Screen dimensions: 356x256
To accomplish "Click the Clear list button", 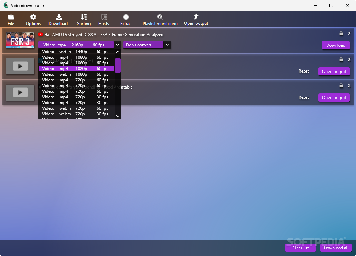I will (300, 248).
